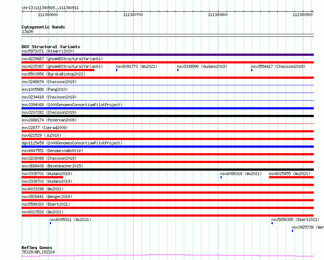Click the blue marker under nsv6095311
Viewport: 324px width, 260px height.
point(50,223)
